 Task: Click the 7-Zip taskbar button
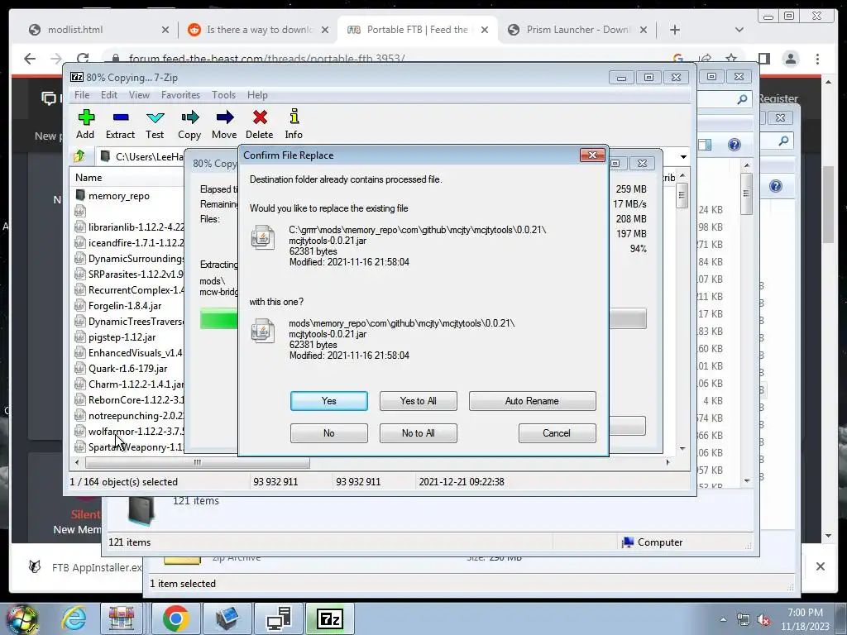pos(329,618)
